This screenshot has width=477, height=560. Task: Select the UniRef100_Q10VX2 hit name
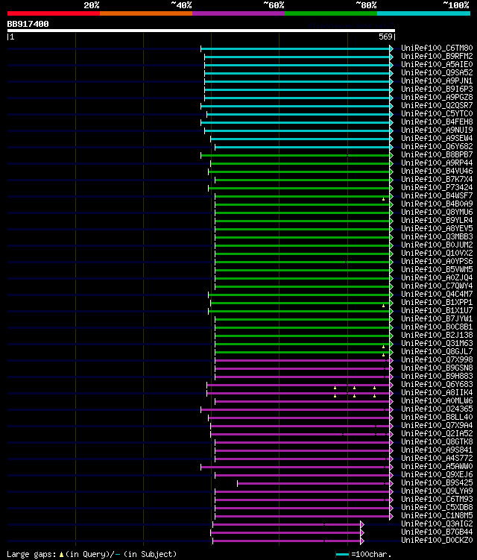(437, 254)
